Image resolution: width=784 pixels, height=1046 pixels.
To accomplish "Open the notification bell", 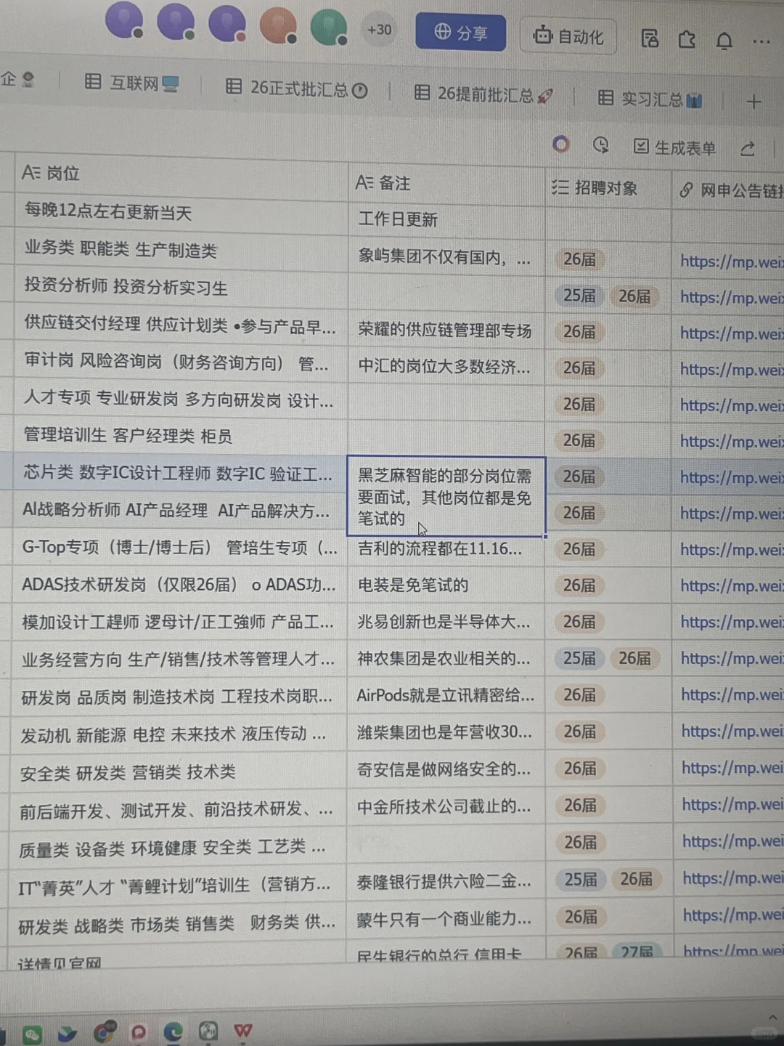I will pyautogui.click(x=724, y=41).
